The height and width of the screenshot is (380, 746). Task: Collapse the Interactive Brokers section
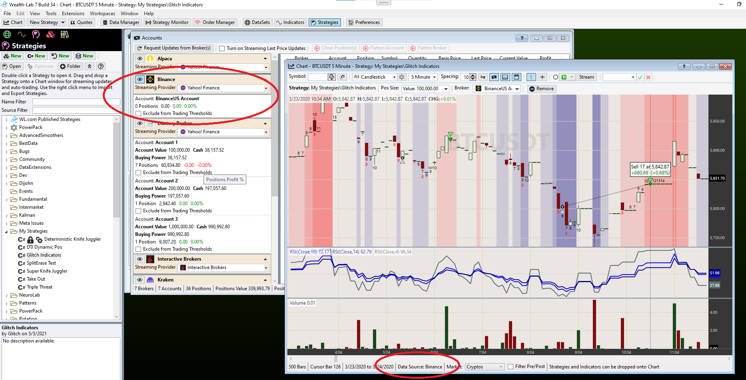[265, 259]
